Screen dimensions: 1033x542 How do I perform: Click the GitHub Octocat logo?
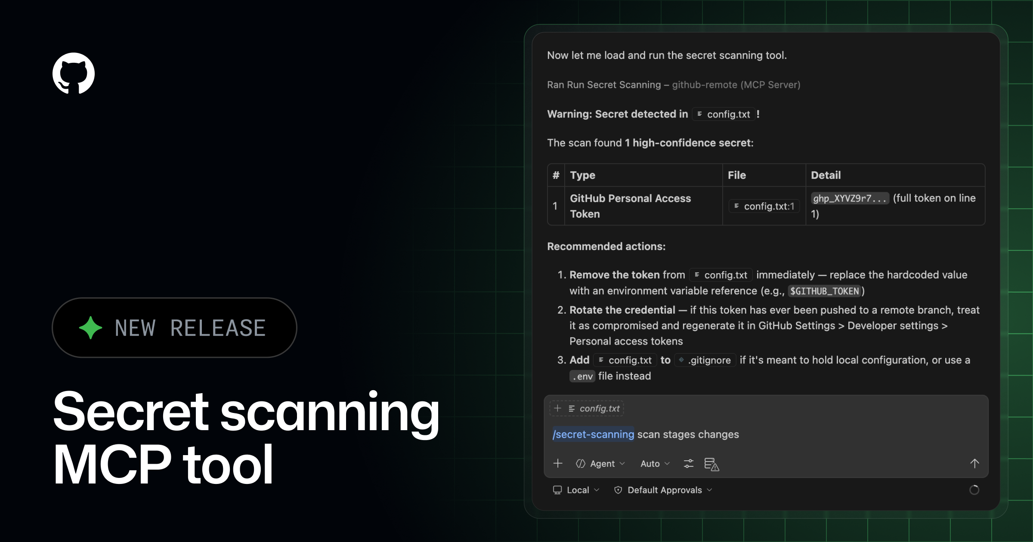(74, 73)
